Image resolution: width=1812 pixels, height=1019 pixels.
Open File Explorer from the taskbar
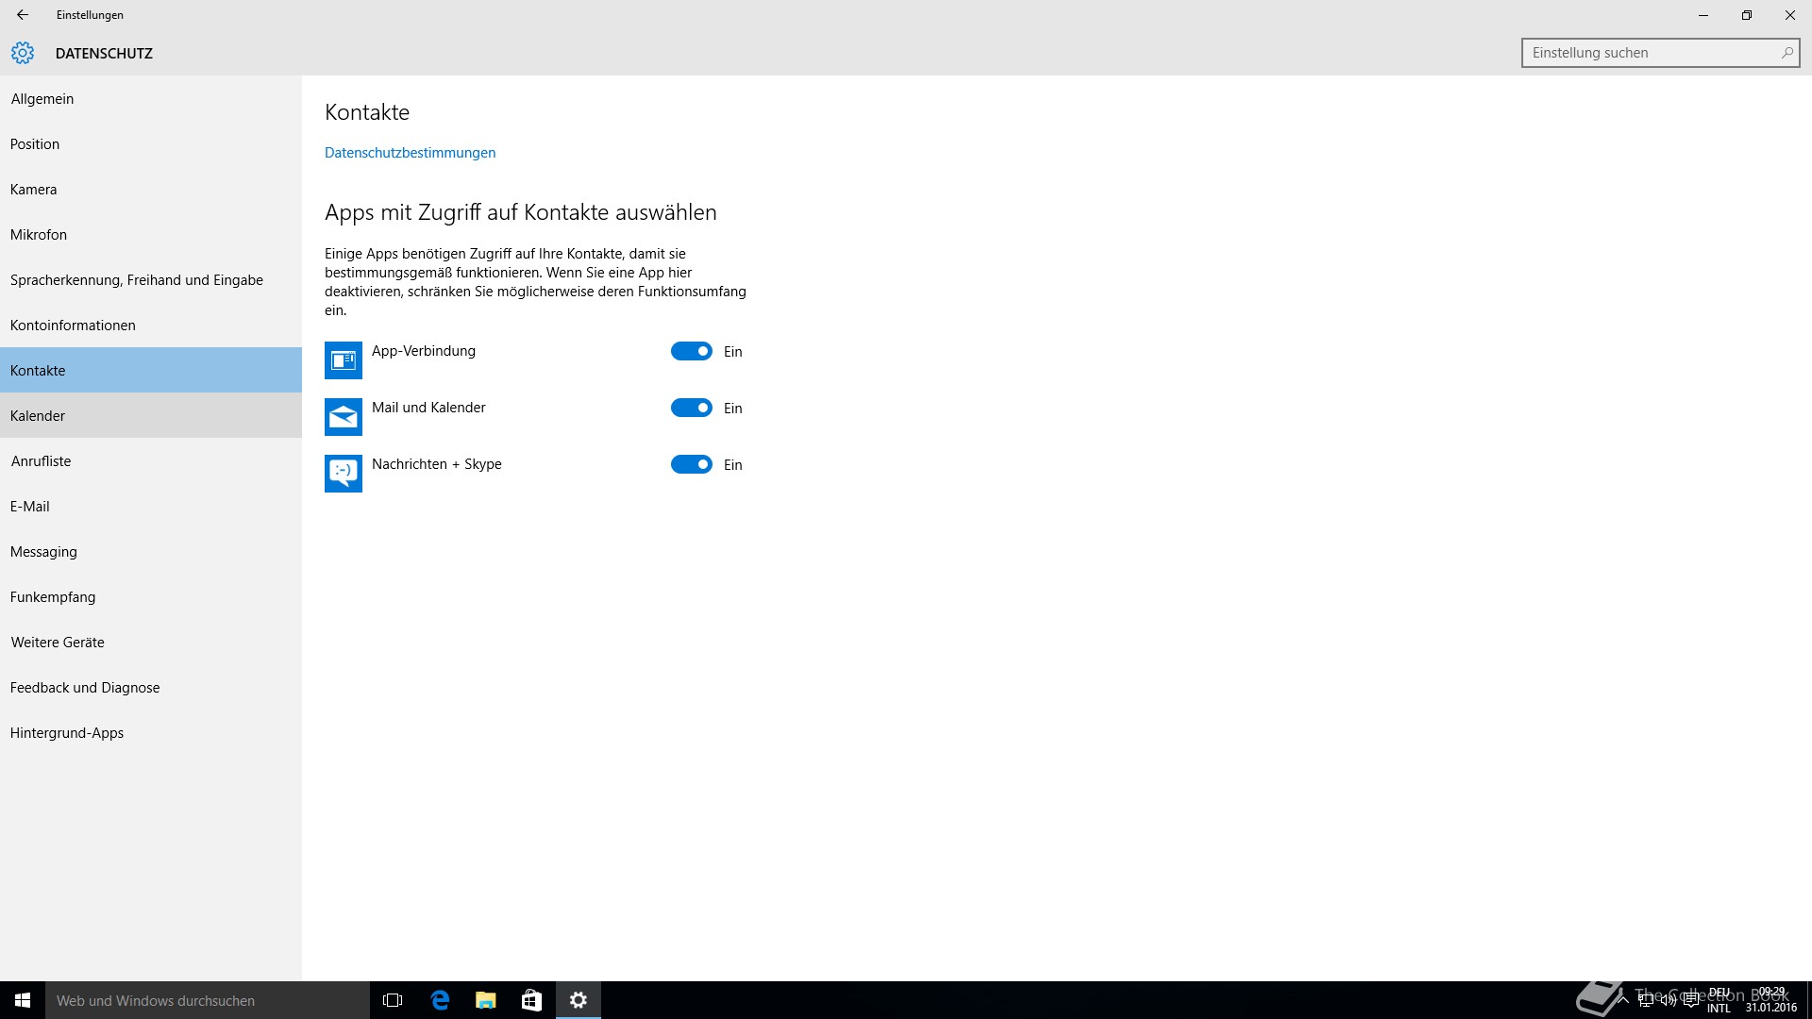pos(486,1000)
